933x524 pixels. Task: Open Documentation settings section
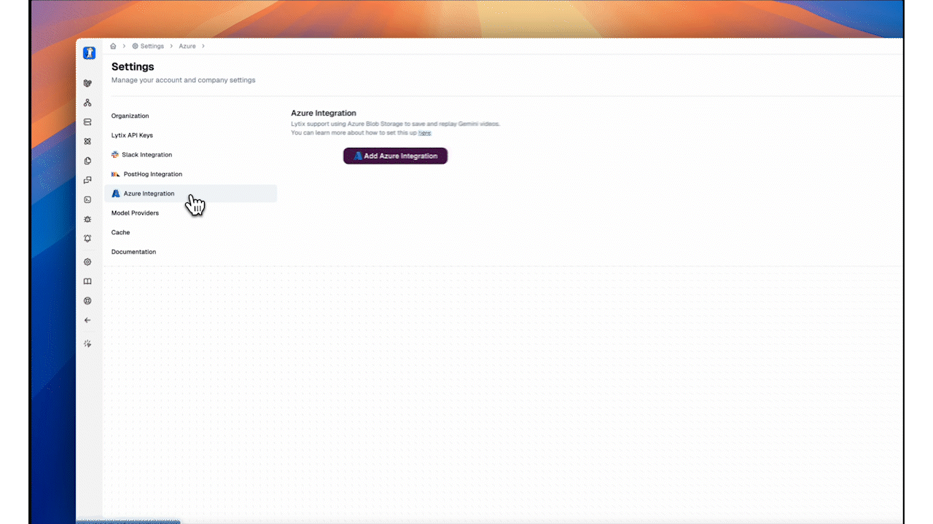click(190, 252)
